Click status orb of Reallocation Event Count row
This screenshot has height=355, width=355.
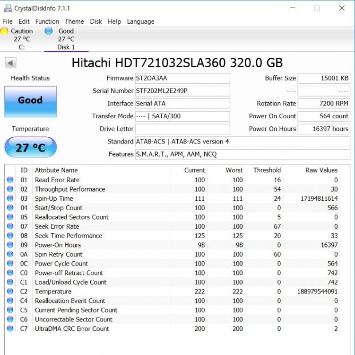[x=10, y=301]
